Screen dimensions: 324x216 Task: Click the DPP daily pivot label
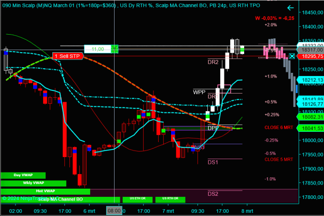(x=213, y=128)
